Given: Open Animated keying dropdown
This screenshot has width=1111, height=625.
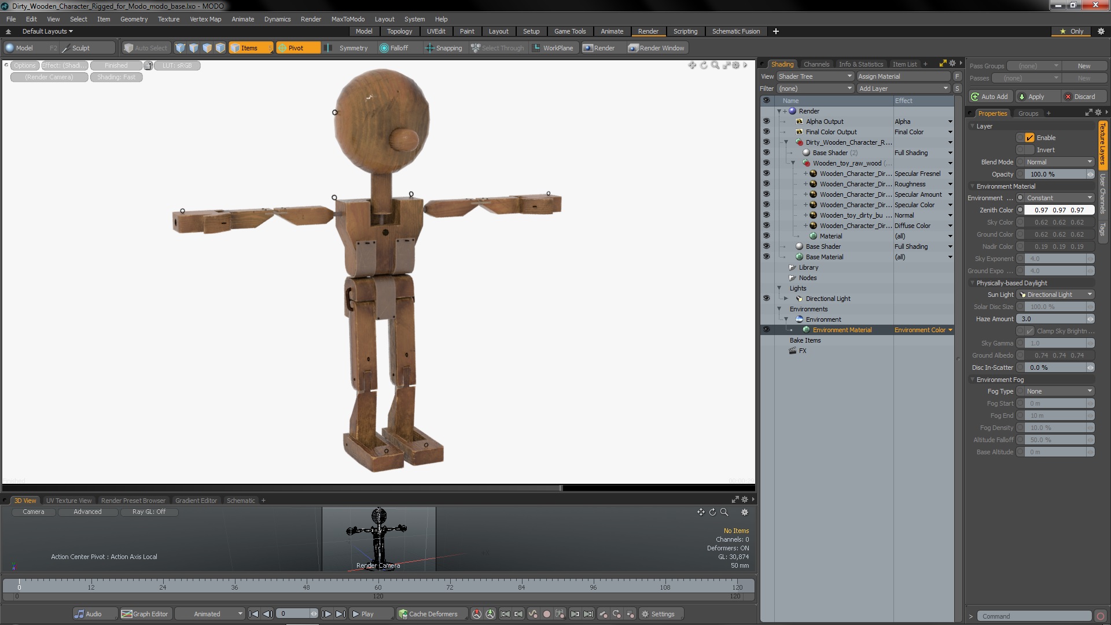Looking at the screenshot, I should tap(210, 614).
